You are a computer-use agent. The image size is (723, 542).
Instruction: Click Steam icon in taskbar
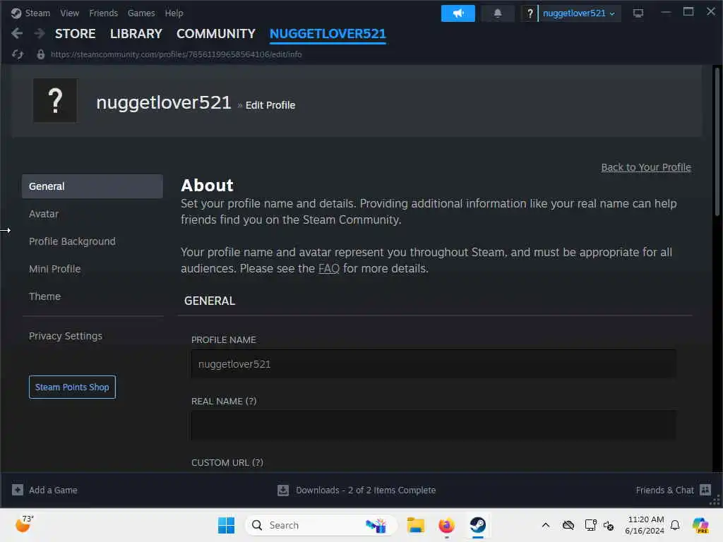(478, 525)
